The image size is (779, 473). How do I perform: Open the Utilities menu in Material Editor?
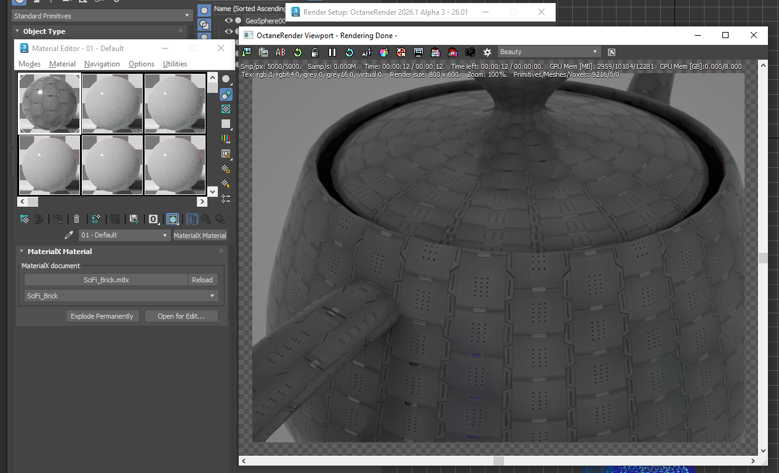175,64
